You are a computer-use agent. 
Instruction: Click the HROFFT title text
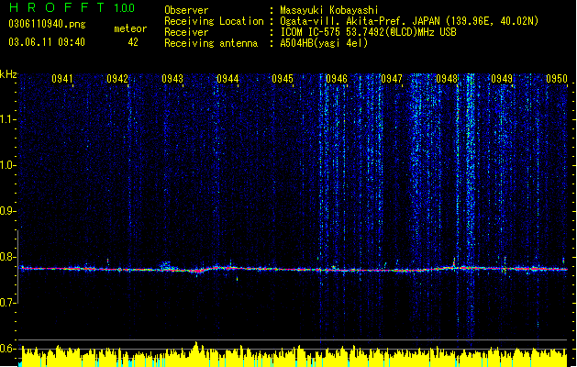click(57, 7)
